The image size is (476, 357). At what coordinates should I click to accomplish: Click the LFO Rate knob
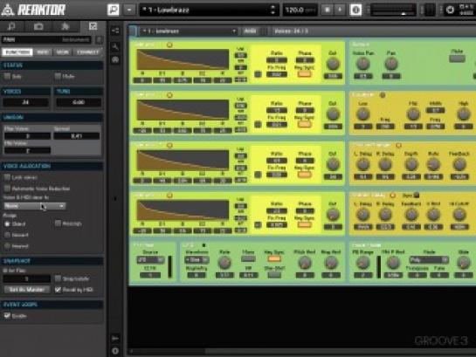tap(224, 263)
